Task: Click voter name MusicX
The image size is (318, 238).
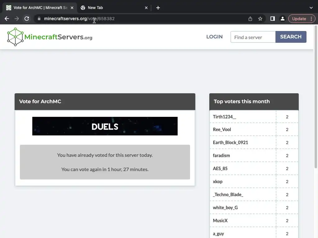Action: pos(220,221)
